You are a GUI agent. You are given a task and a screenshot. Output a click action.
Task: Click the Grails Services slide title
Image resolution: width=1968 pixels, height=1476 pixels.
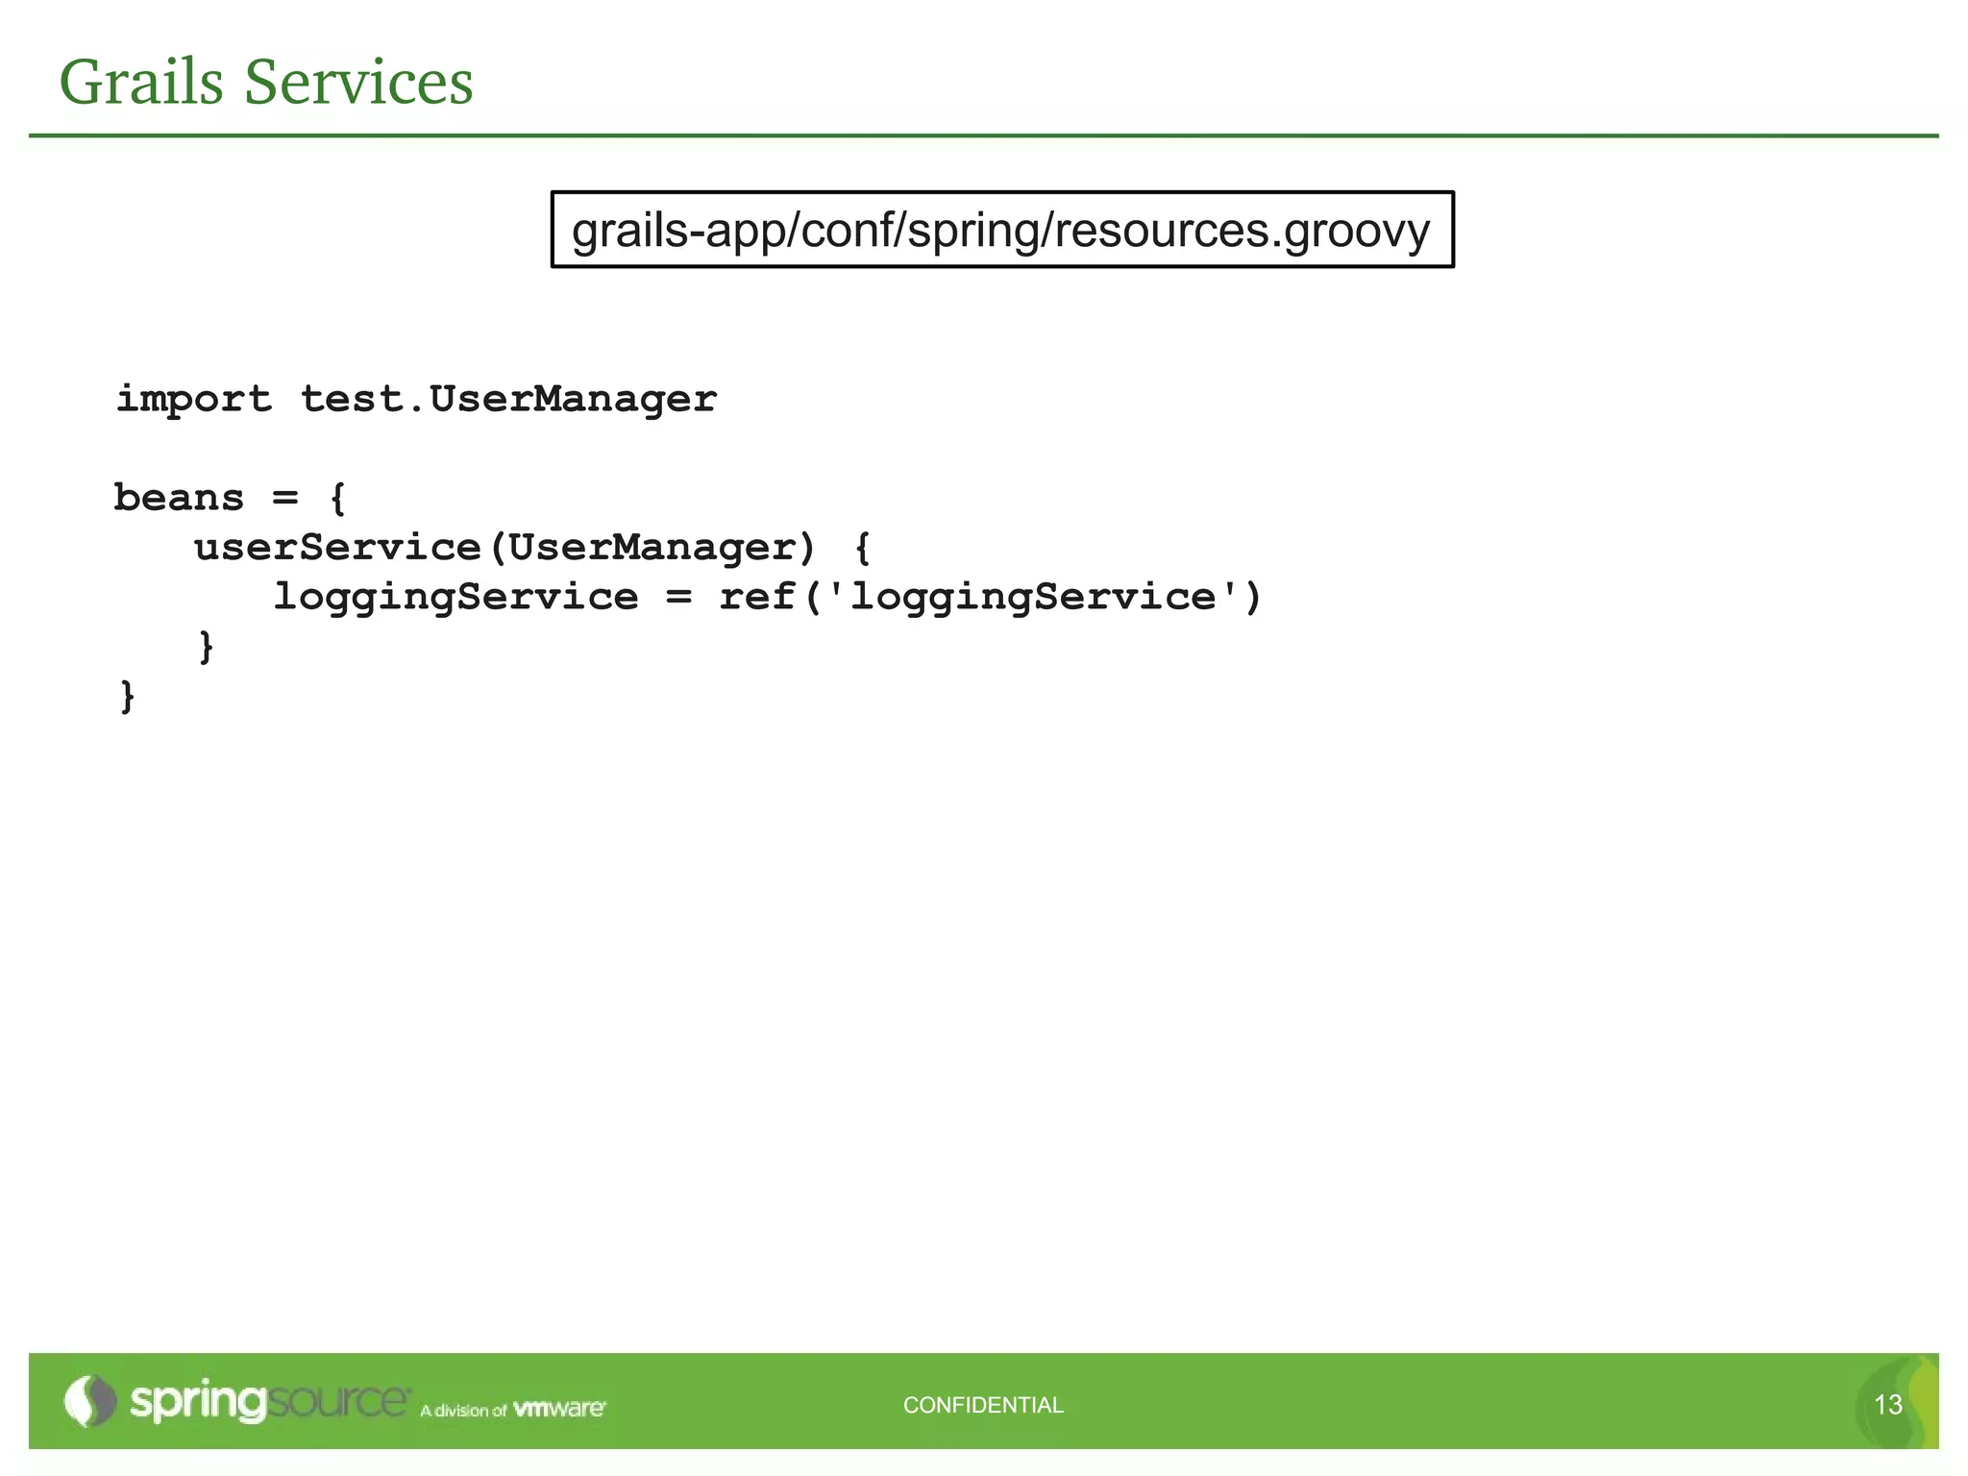click(x=266, y=83)
